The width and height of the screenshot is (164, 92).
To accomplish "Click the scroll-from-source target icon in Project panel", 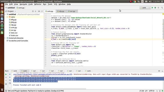I will 33,11.
